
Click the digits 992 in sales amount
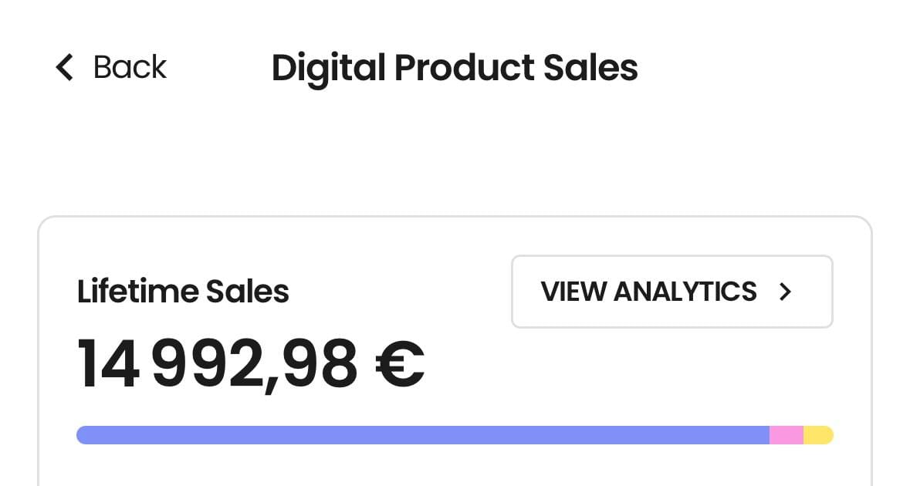pyautogui.click(x=209, y=363)
